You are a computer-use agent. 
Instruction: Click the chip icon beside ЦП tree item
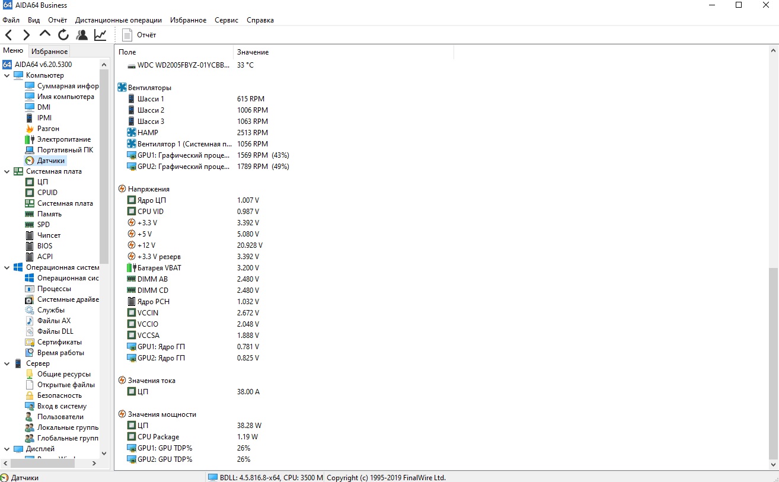coord(30,182)
